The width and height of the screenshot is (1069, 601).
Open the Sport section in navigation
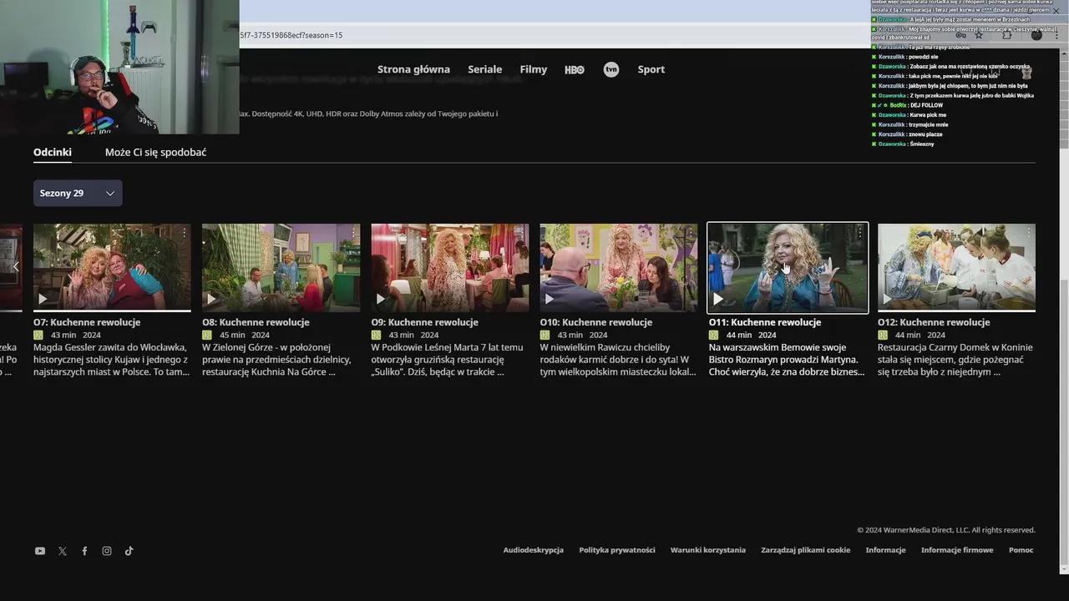click(x=651, y=69)
